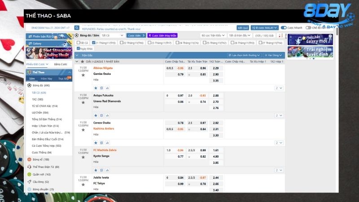Favorite the Cerezo Osaka match star

(83, 130)
